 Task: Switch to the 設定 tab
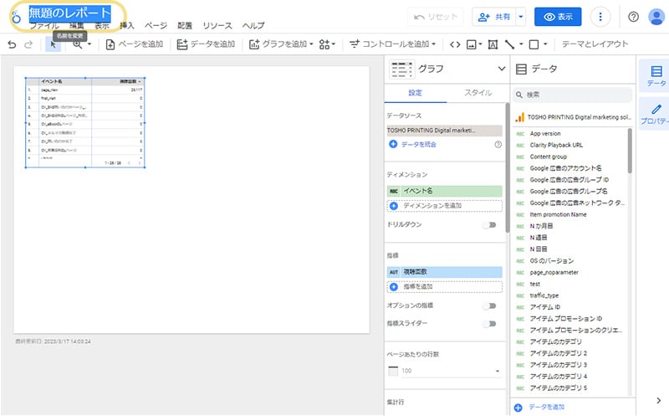pos(415,93)
